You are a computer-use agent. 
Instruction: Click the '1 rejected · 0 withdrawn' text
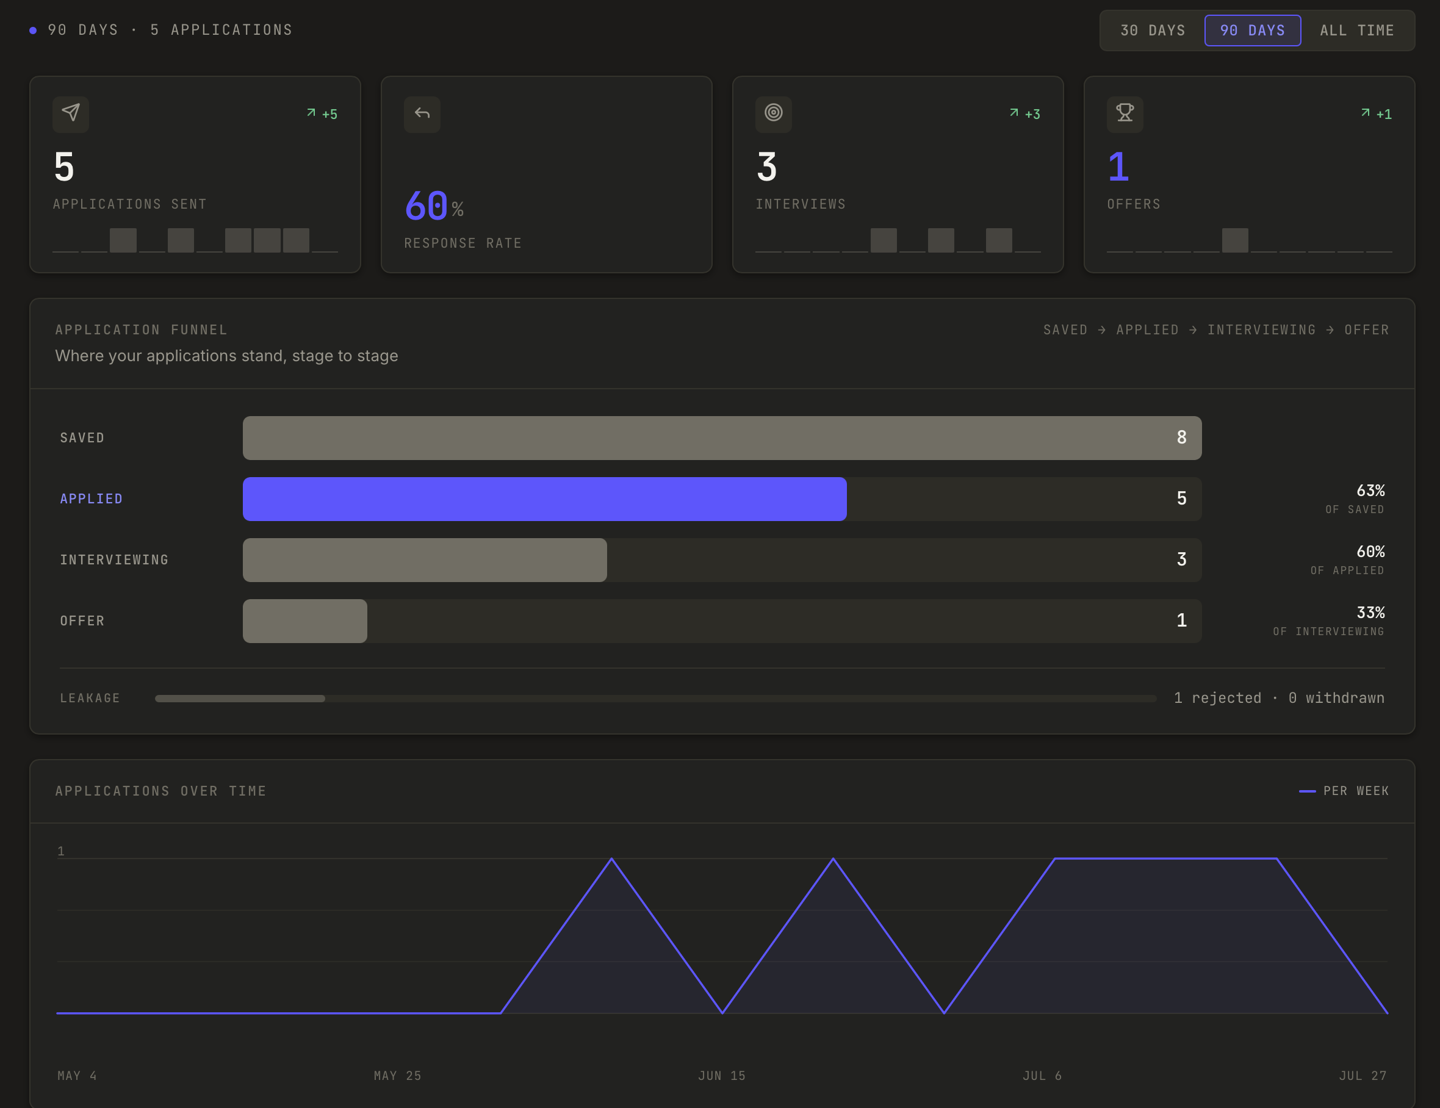(1279, 698)
